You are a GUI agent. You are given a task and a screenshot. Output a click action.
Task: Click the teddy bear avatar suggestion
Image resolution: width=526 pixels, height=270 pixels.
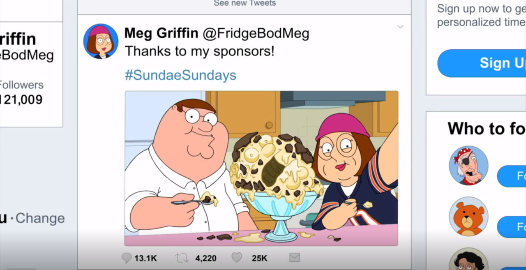coord(468,217)
